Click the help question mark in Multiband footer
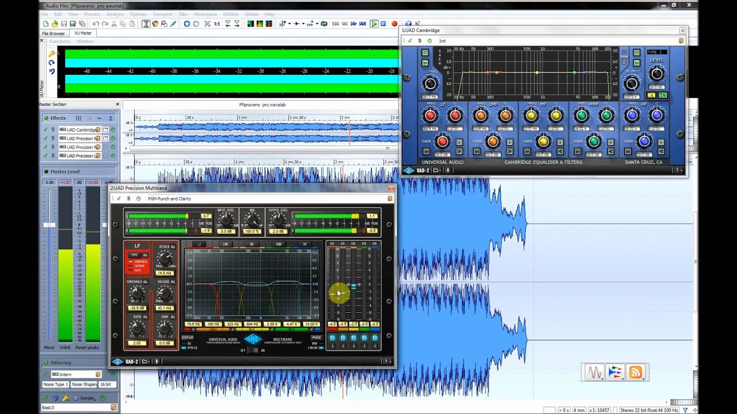 [x=387, y=362]
